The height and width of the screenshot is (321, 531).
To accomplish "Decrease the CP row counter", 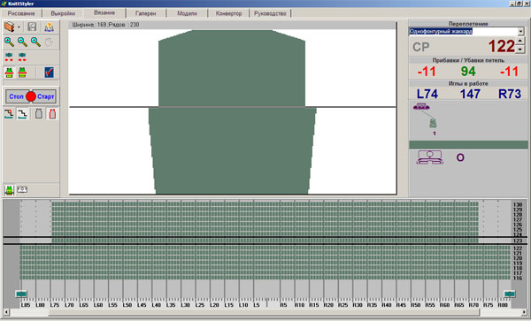I will (520, 50).
